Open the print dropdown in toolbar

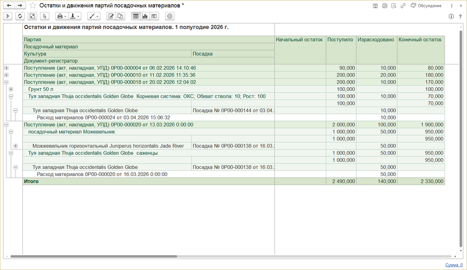[x=62, y=16]
